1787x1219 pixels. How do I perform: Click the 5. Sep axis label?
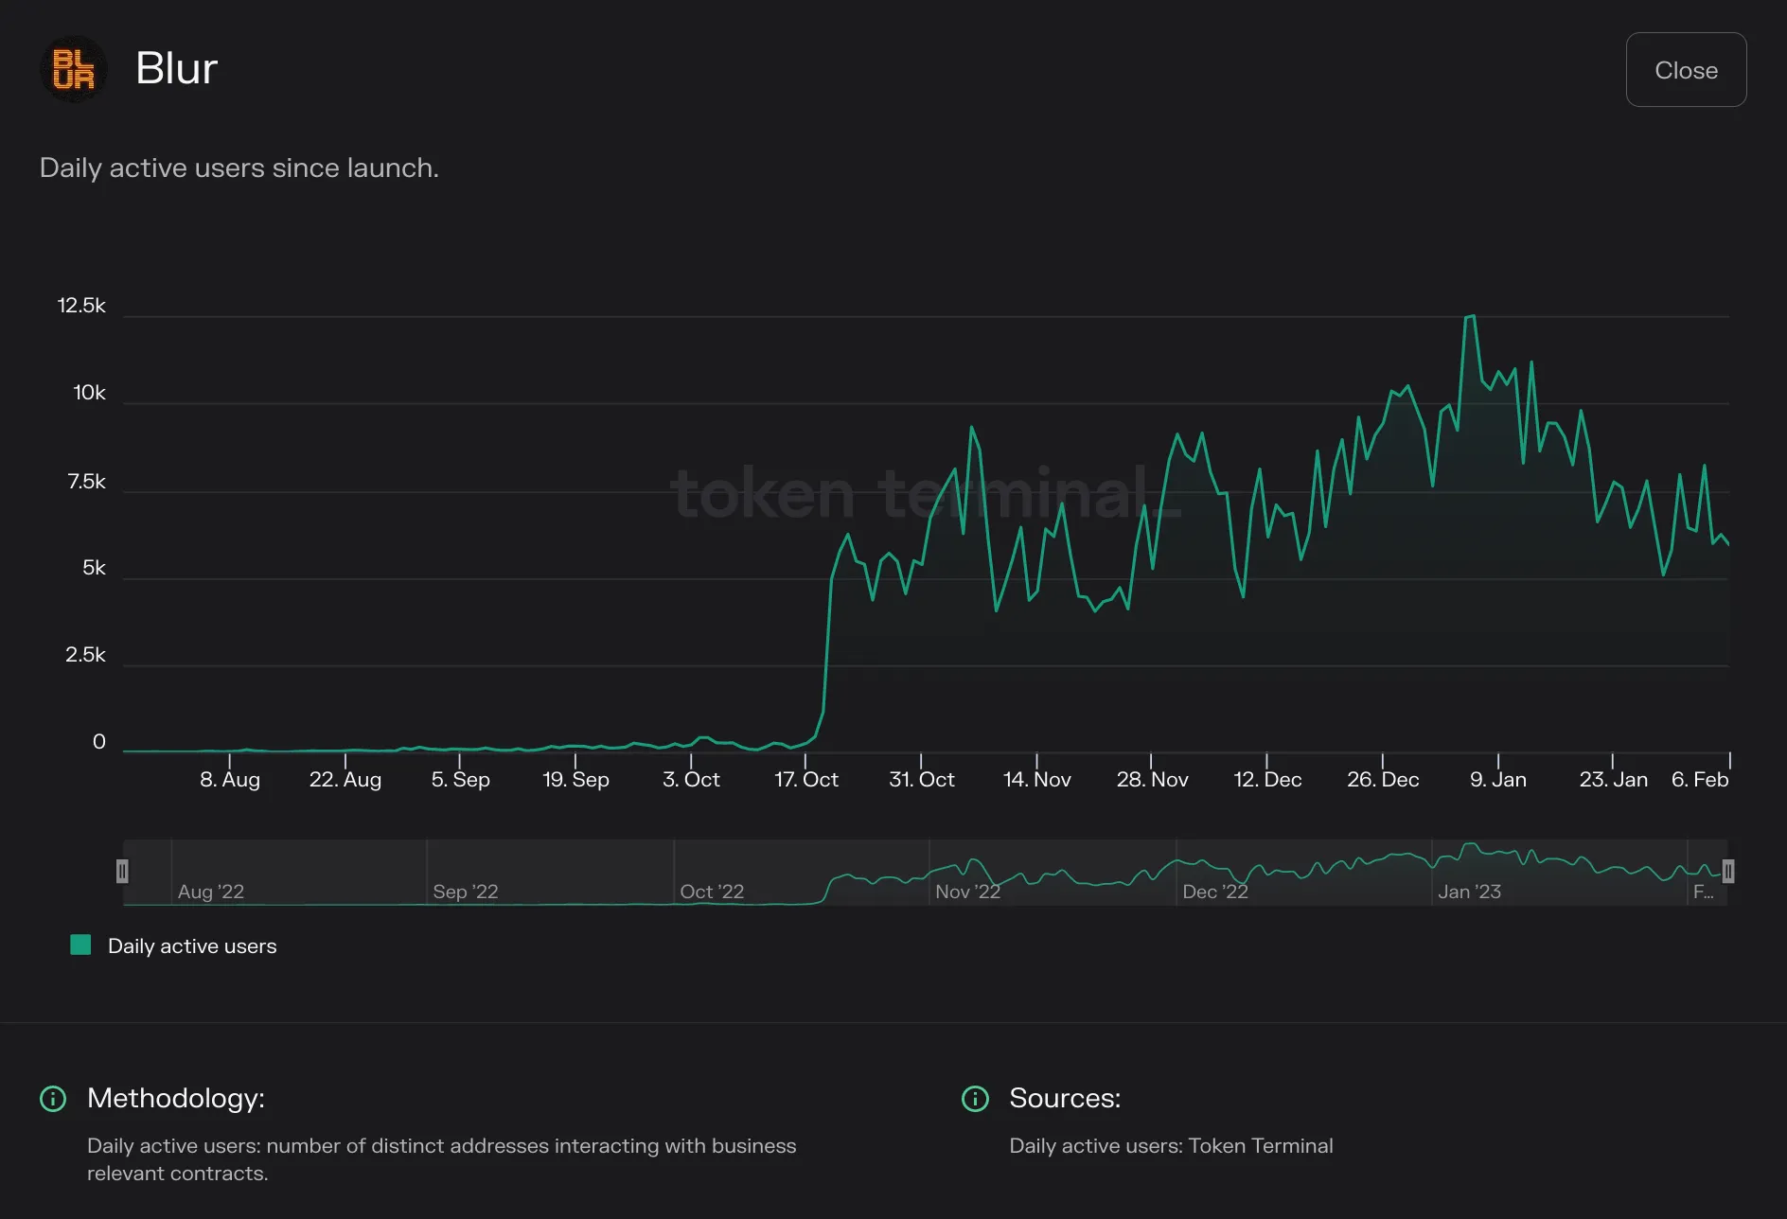[461, 780]
